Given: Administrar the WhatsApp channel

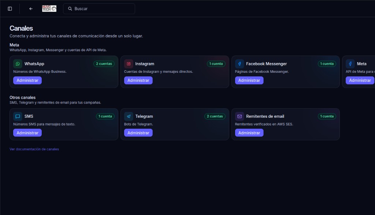Looking at the screenshot, I should click(x=27, y=80).
